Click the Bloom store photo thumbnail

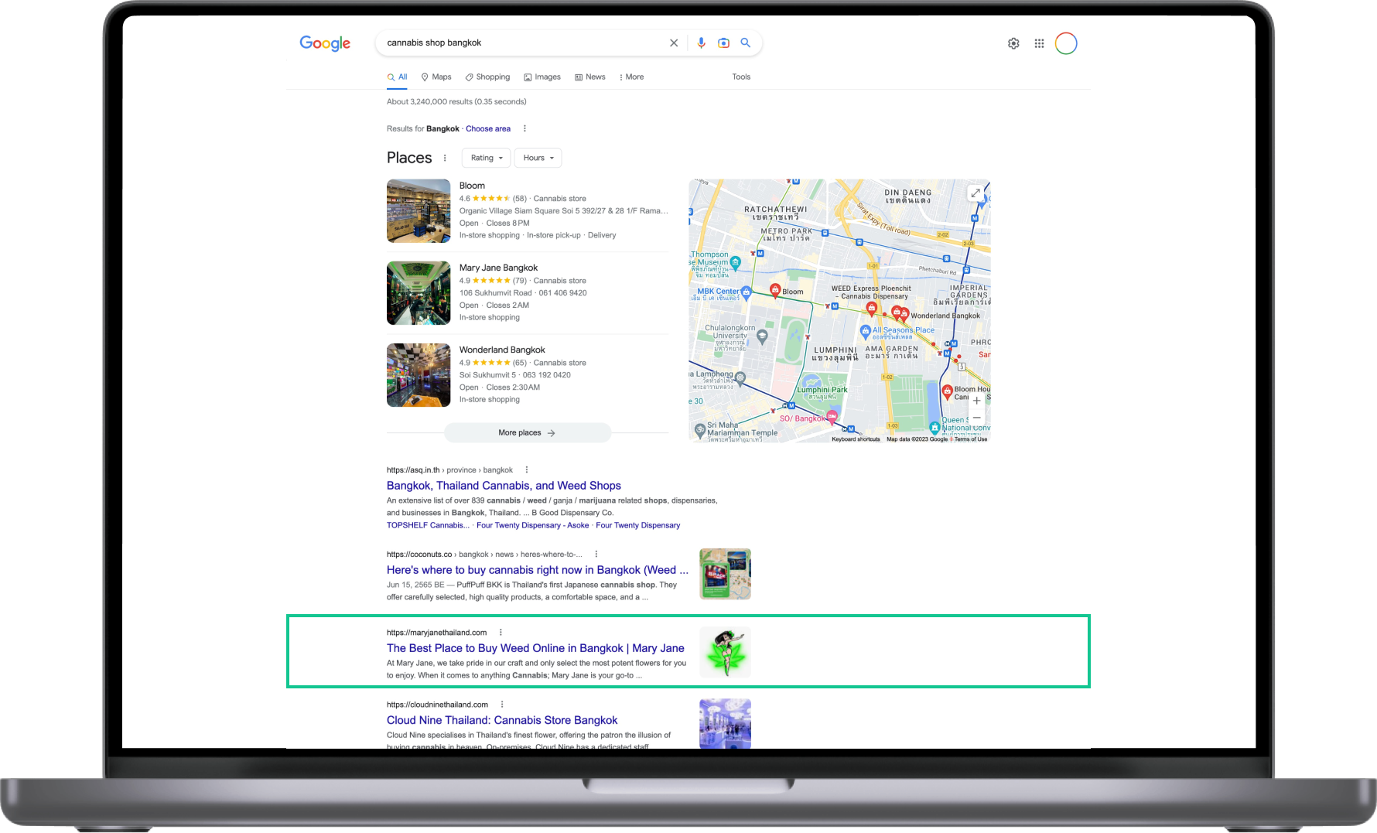coord(419,211)
